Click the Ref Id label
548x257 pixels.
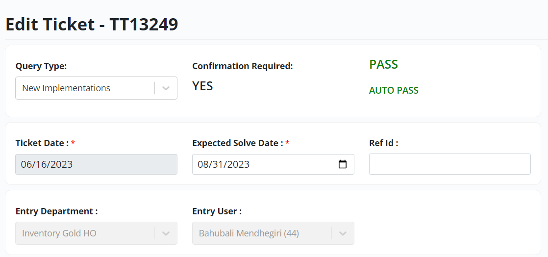coord(383,143)
